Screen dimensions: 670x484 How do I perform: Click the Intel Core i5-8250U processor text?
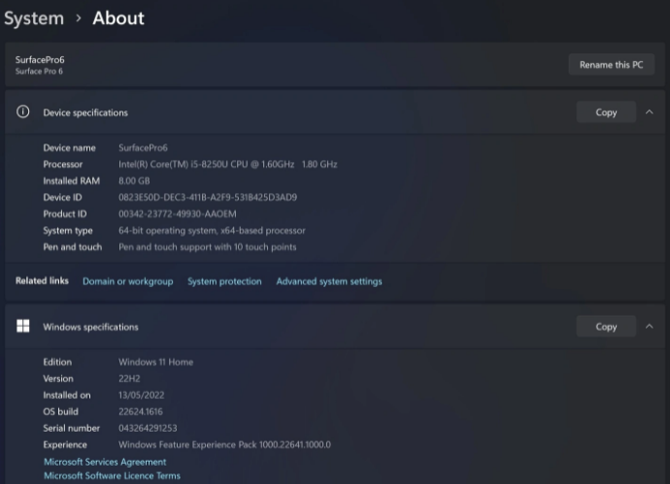point(227,164)
